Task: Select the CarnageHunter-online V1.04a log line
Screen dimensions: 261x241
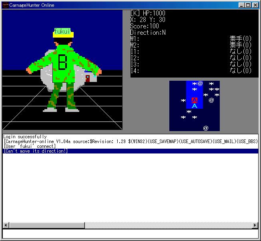Action: pyautogui.click(x=130, y=141)
